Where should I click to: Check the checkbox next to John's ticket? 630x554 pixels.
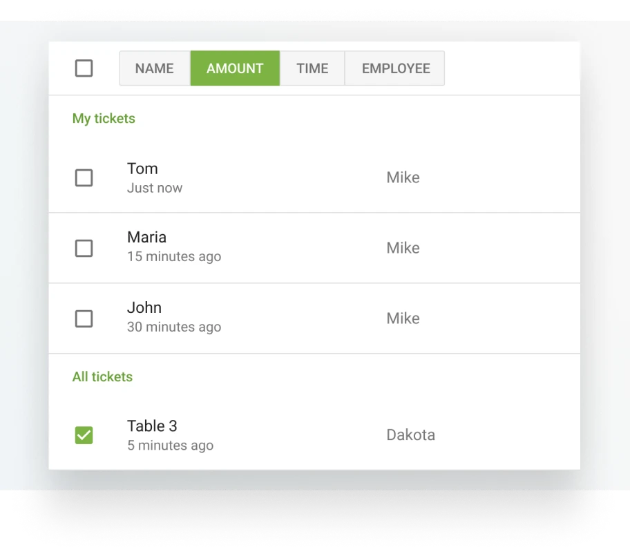point(84,318)
